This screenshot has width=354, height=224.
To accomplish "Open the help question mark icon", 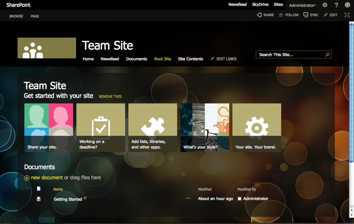I will [336, 5].
